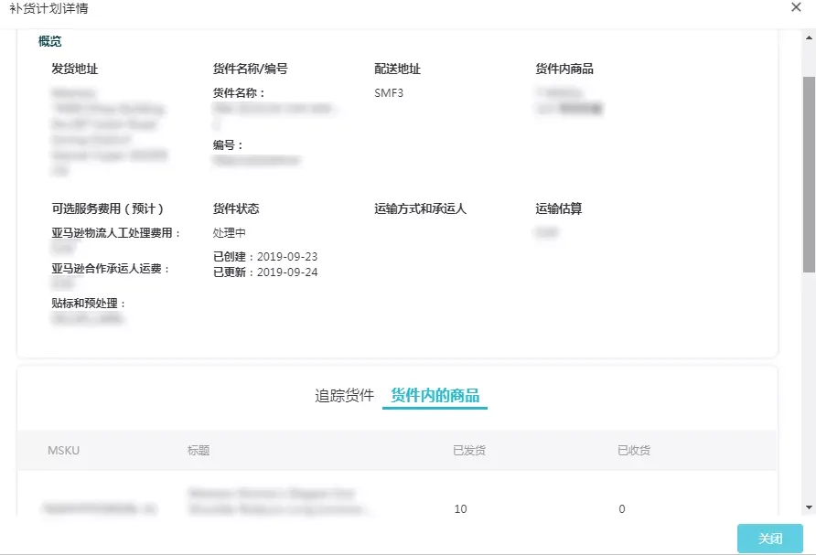Click the 已发货 column header
This screenshot has width=816, height=555.
[x=468, y=451]
